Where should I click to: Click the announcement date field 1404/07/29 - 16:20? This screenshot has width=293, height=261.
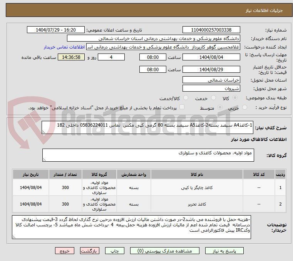(56, 30)
